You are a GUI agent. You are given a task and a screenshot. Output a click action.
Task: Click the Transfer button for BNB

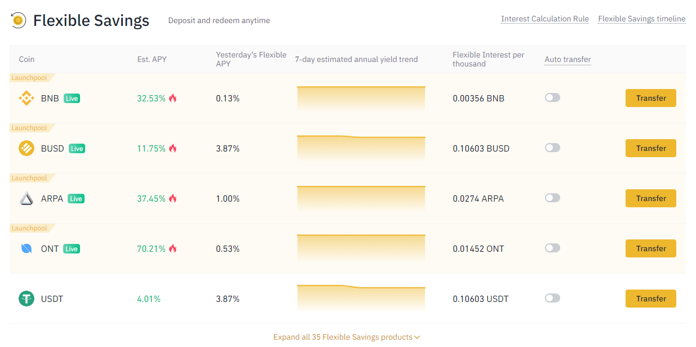[x=651, y=98]
